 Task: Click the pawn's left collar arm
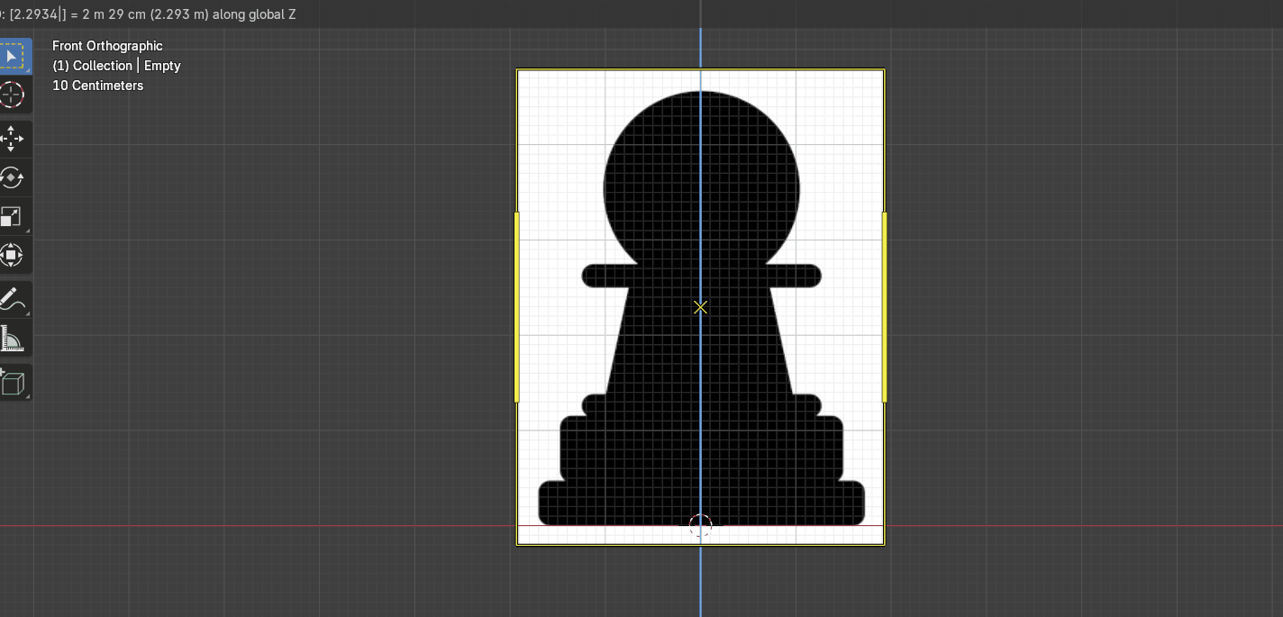click(605, 276)
